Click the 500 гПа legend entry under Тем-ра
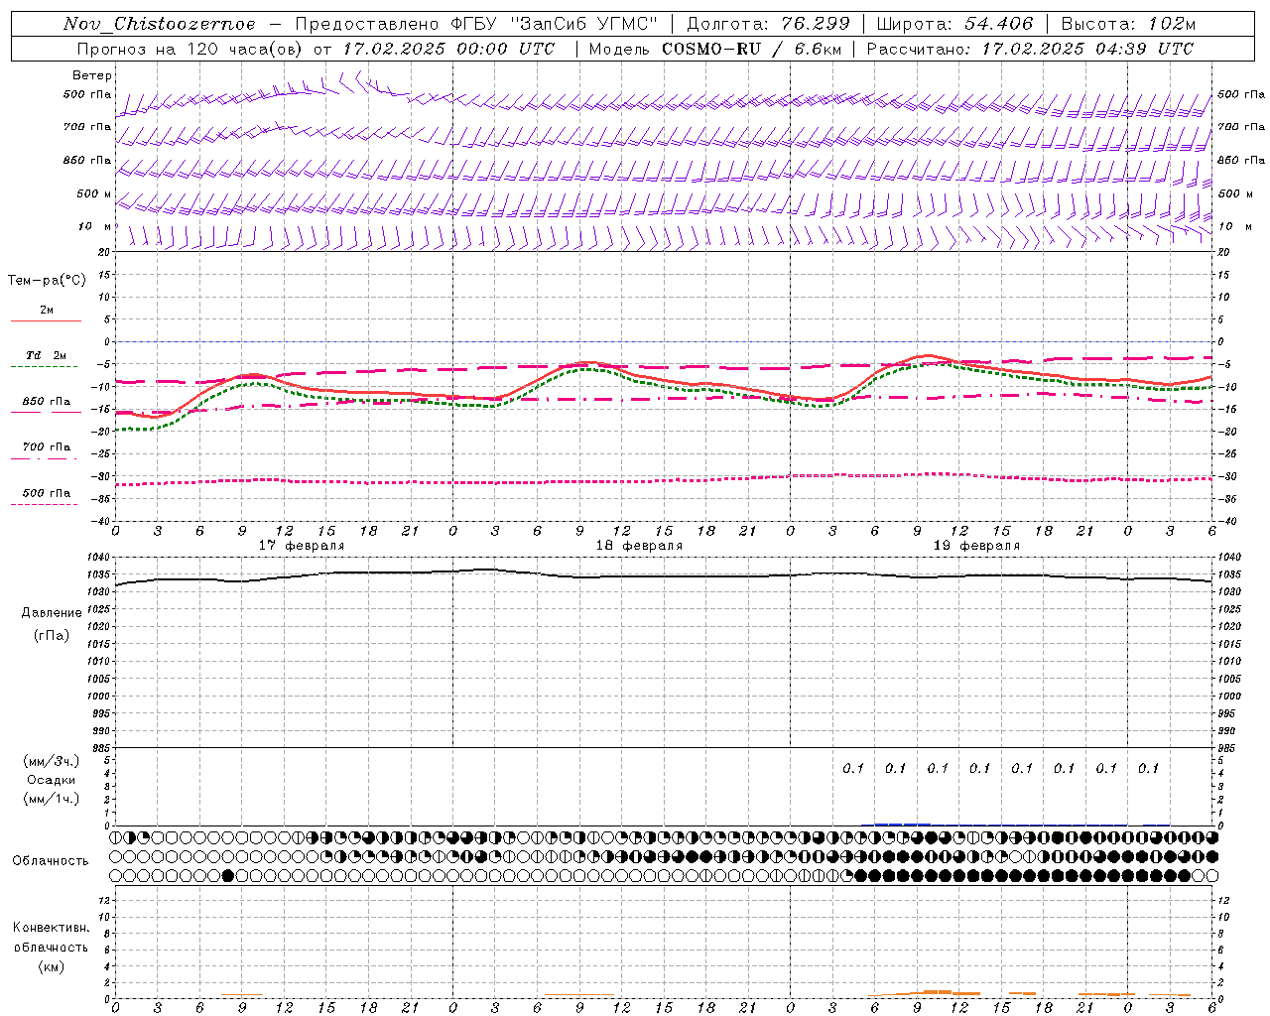 [x=47, y=492]
